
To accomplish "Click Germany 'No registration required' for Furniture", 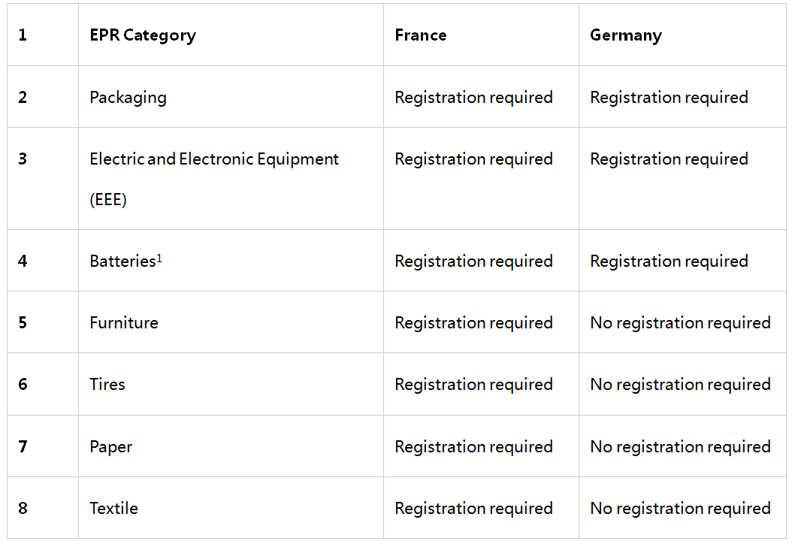I will [x=682, y=322].
